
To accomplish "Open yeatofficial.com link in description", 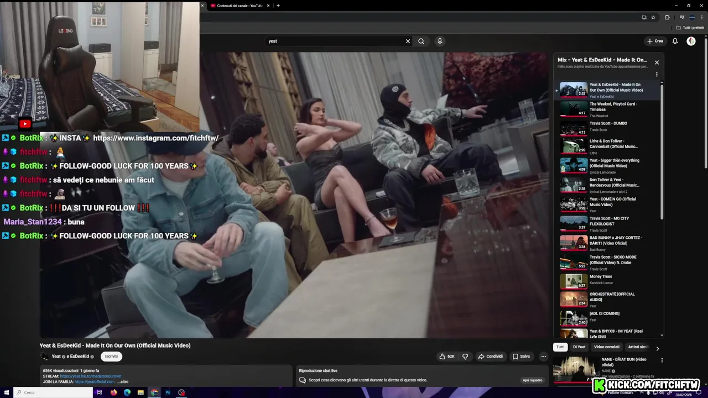I will pyautogui.click(x=95, y=382).
